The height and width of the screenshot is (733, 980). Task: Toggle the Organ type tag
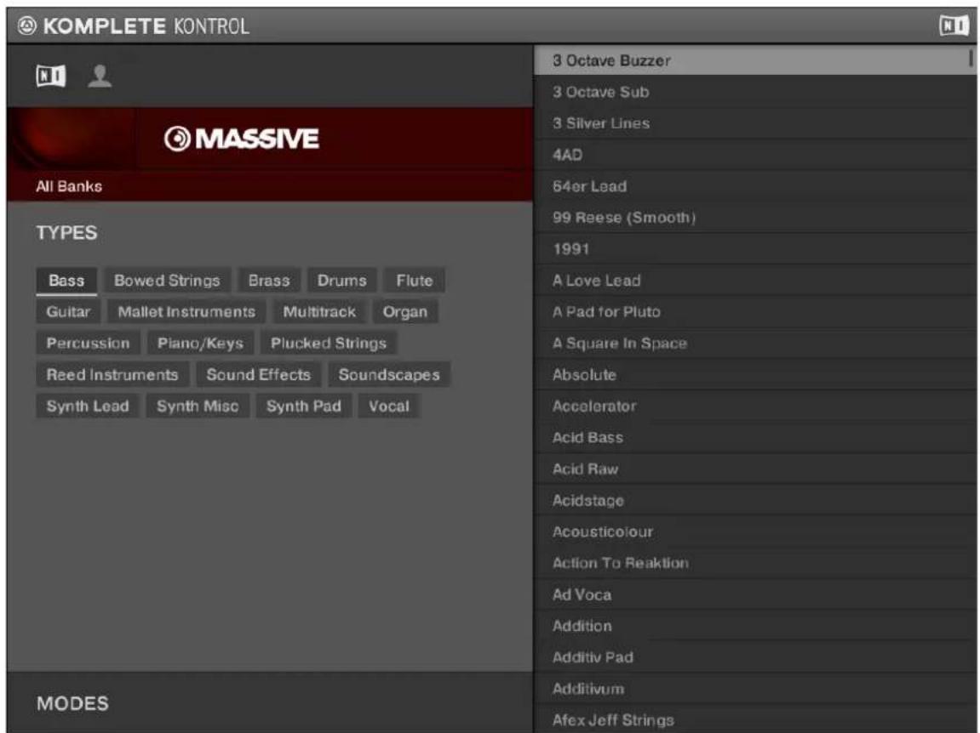405,311
